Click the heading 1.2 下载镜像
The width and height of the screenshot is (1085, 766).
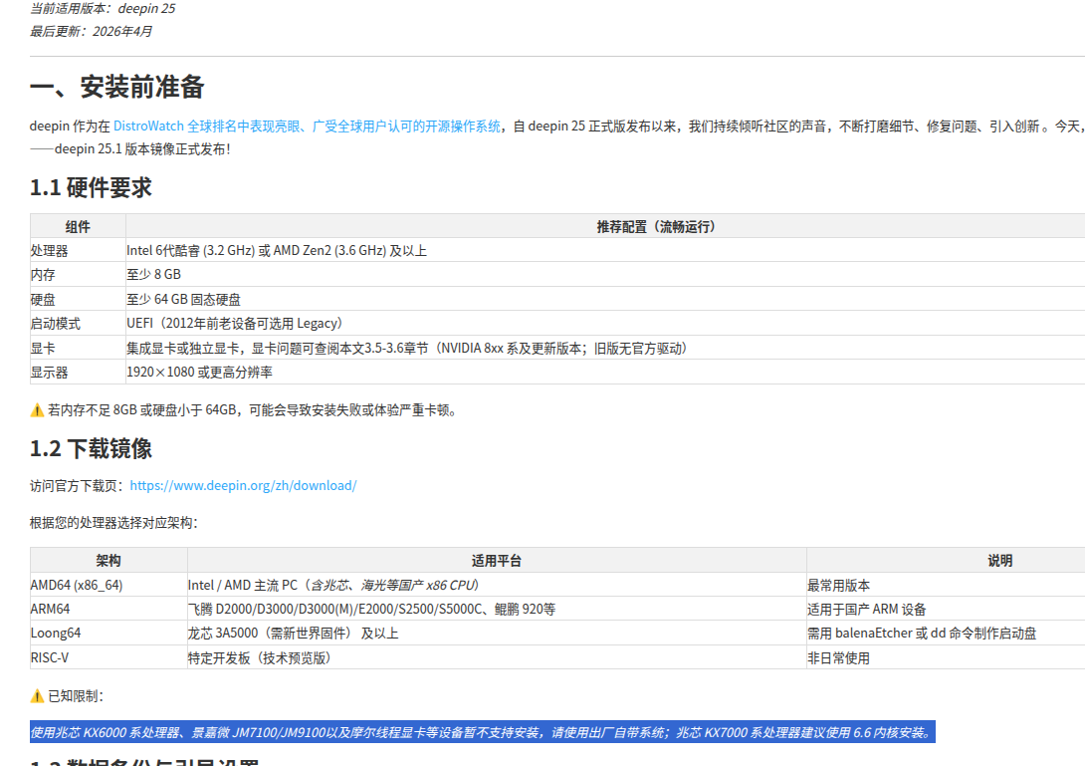[91, 449]
